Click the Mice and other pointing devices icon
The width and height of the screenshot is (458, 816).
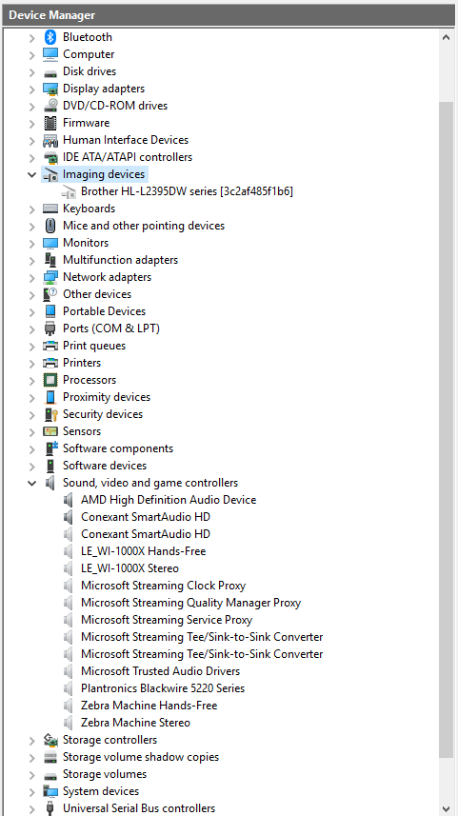pos(50,226)
